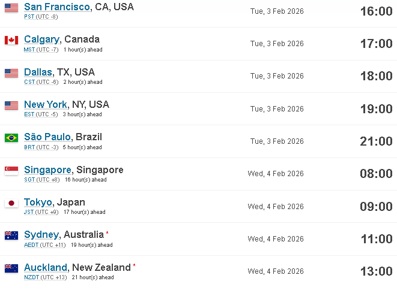The image size is (397, 290).
Task: Click the USA flag beside New York
Action: [x=11, y=105]
